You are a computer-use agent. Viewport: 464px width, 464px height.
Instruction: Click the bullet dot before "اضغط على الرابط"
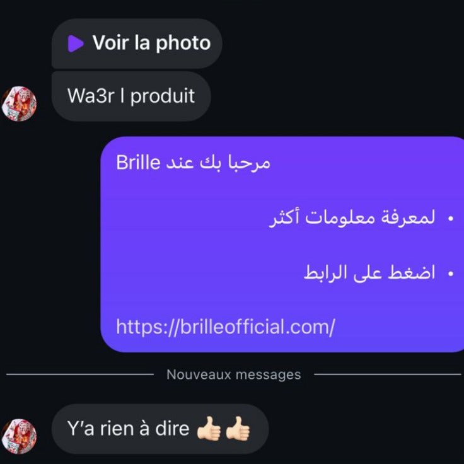(451, 274)
